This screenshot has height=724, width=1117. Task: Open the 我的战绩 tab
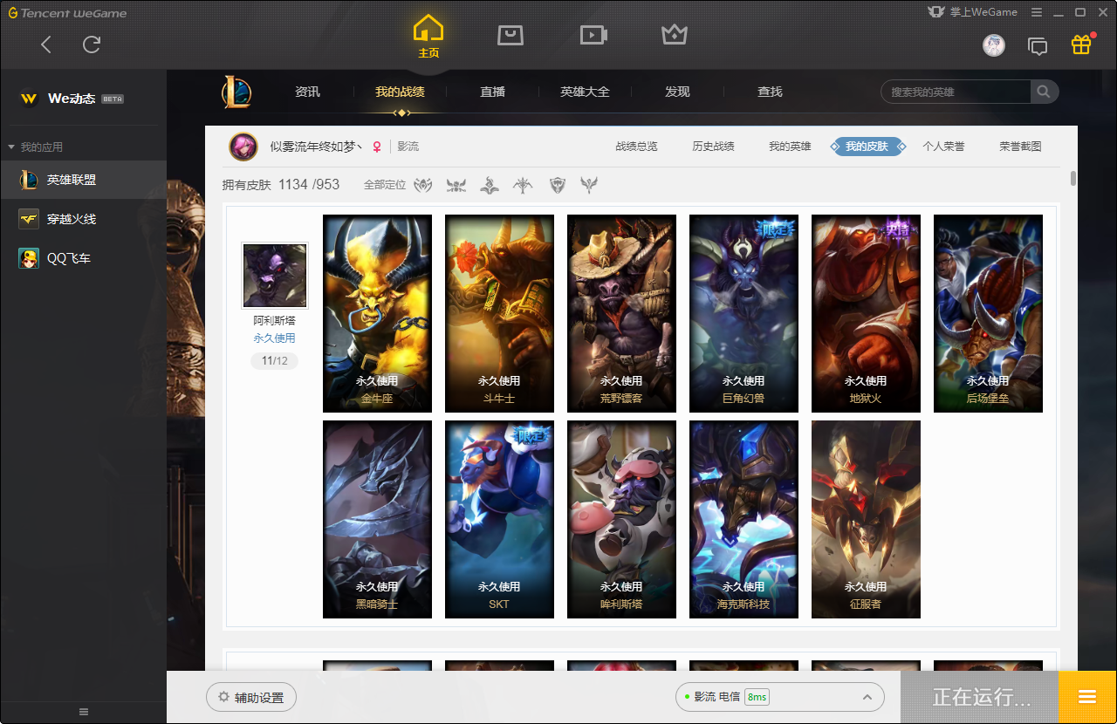click(400, 92)
